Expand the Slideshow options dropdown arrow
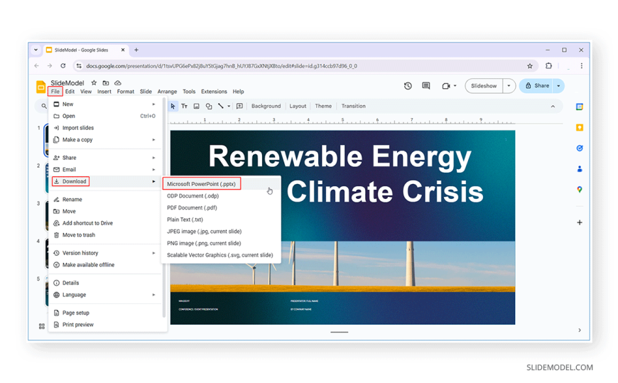This screenshot has height=383, width=618. click(x=509, y=86)
